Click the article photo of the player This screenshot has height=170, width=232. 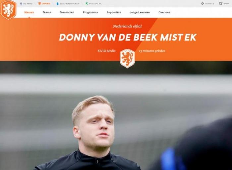[x=116, y=115]
